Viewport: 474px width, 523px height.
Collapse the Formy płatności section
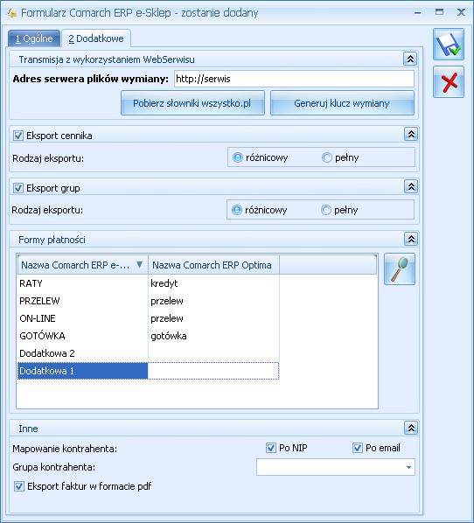(411, 239)
